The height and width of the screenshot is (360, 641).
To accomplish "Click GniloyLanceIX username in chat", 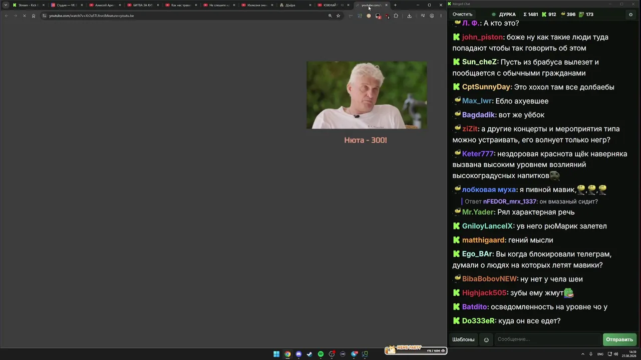I will pos(487,226).
